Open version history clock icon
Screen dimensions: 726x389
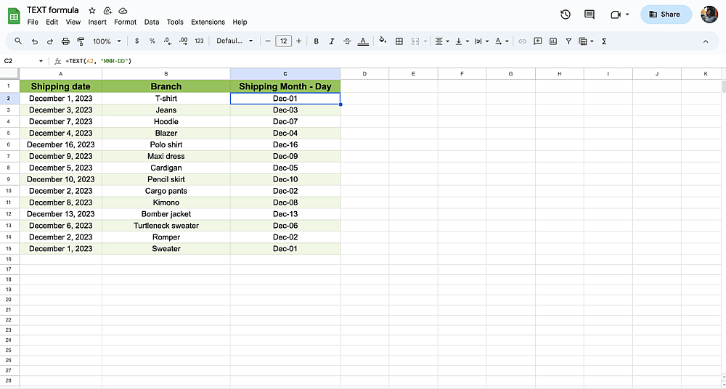(566, 15)
